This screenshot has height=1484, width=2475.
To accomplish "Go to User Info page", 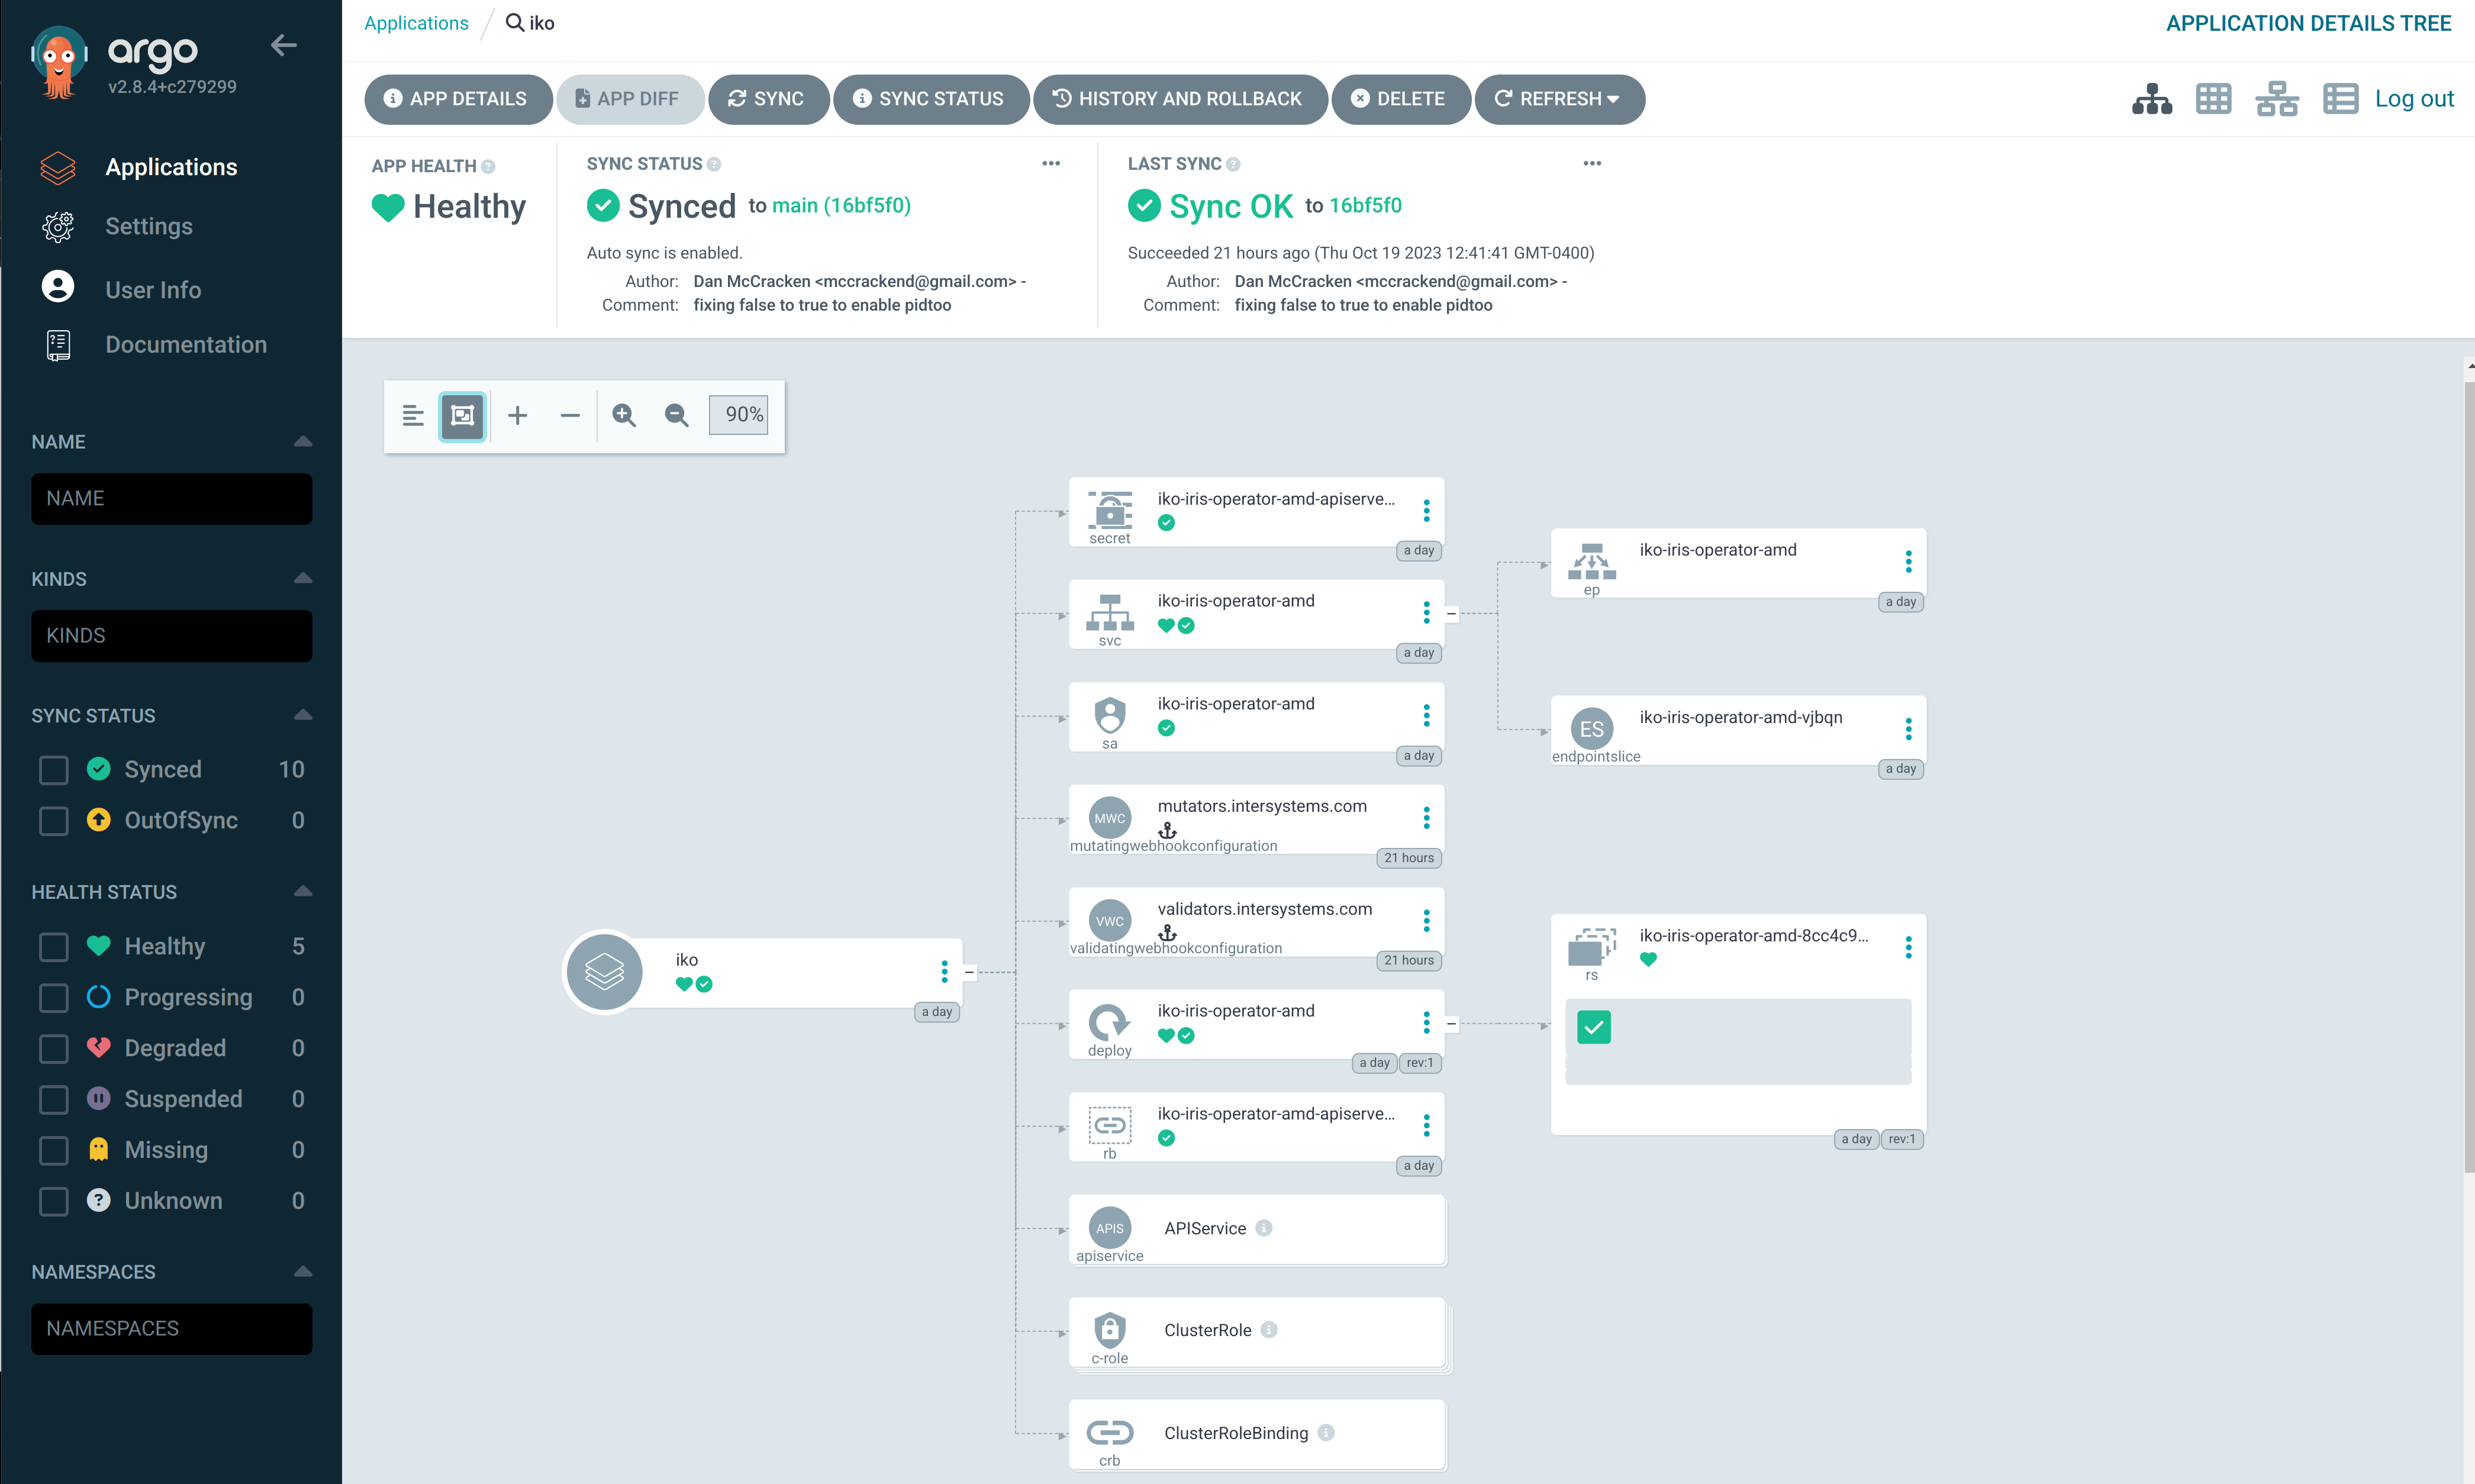I will pos(153,290).
